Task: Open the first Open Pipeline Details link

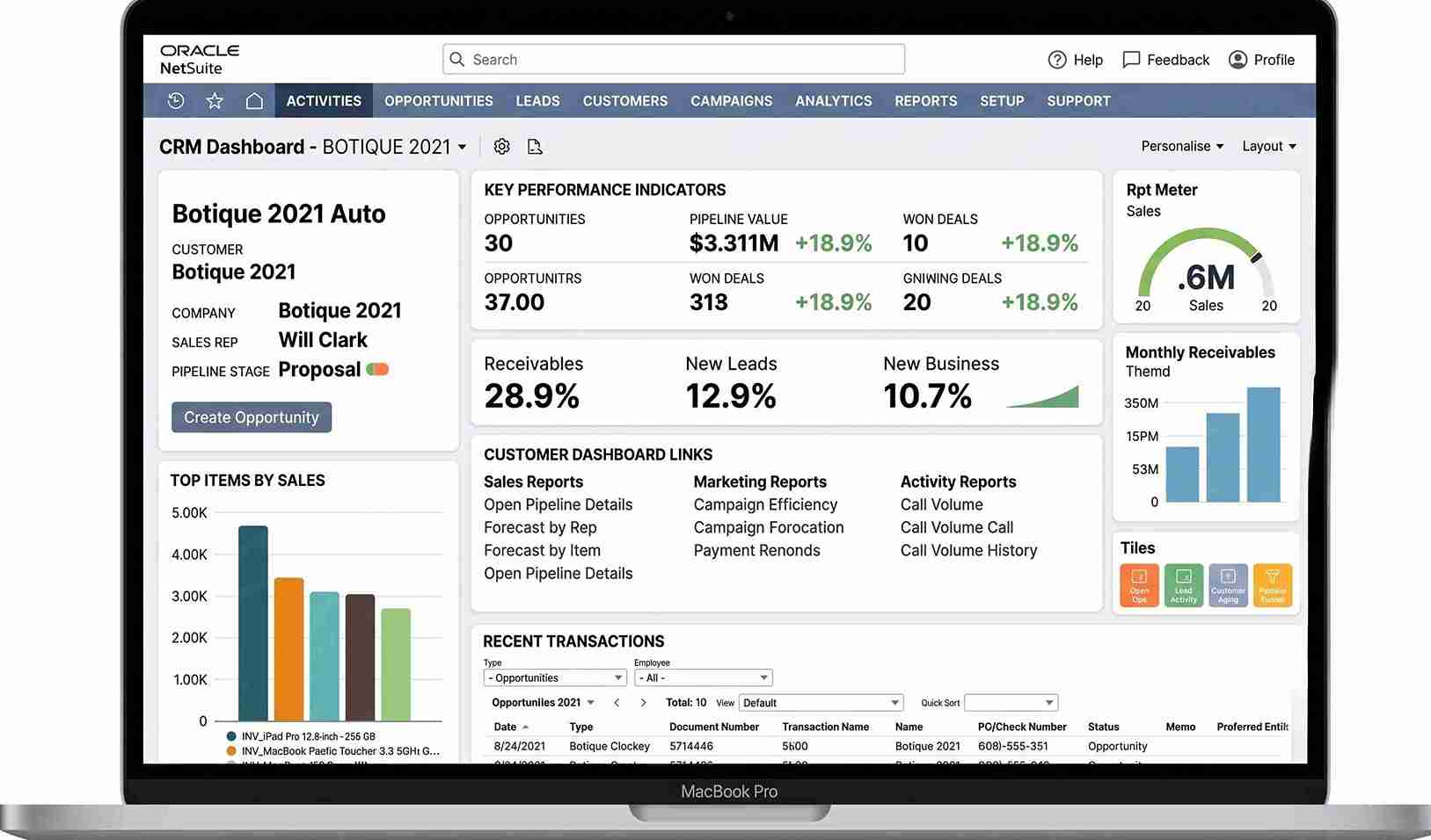Action: coord(558,505)
